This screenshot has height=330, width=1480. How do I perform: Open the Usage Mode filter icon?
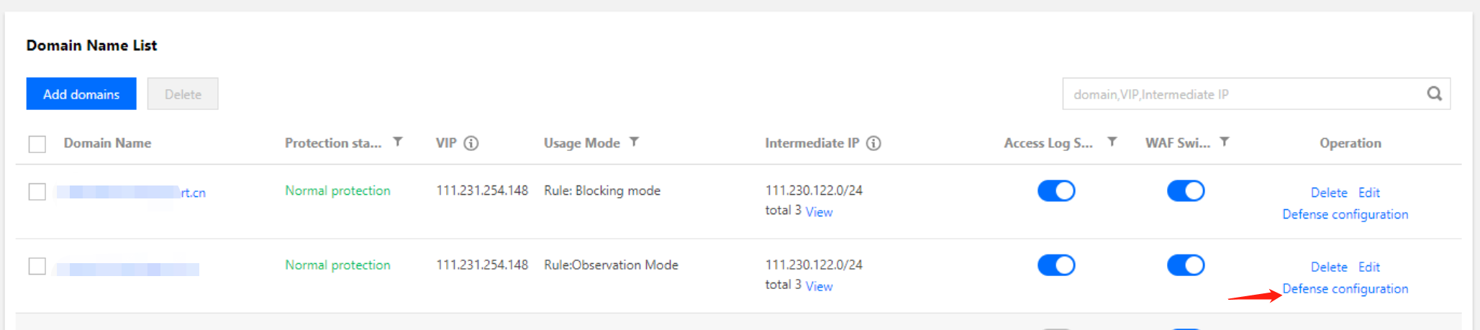point(634,142)
